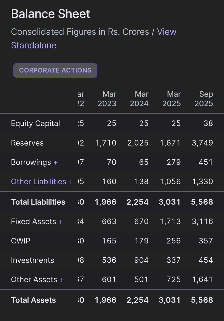Click the CWIP row label
This screenshot has width=224, height=321.
(x=21, y=241)
